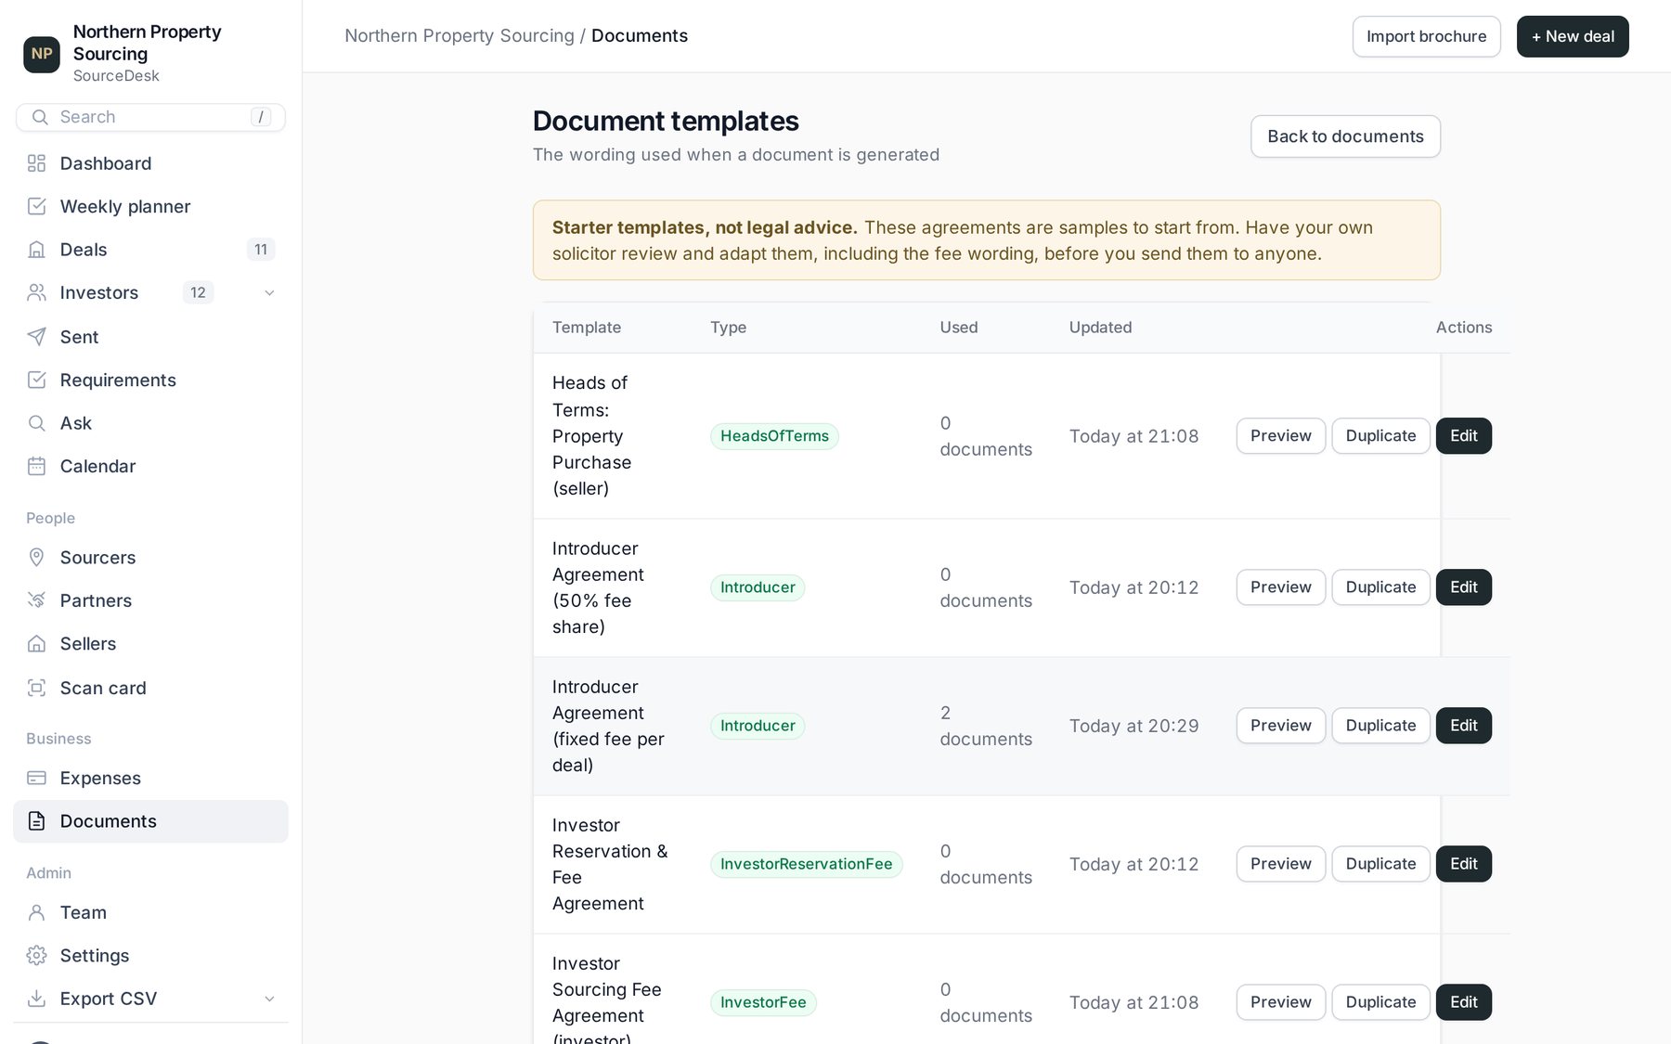This screenshot has height=1044, width=1671.
Task: Click the Investors people icon
Action: tap(36, 292)
